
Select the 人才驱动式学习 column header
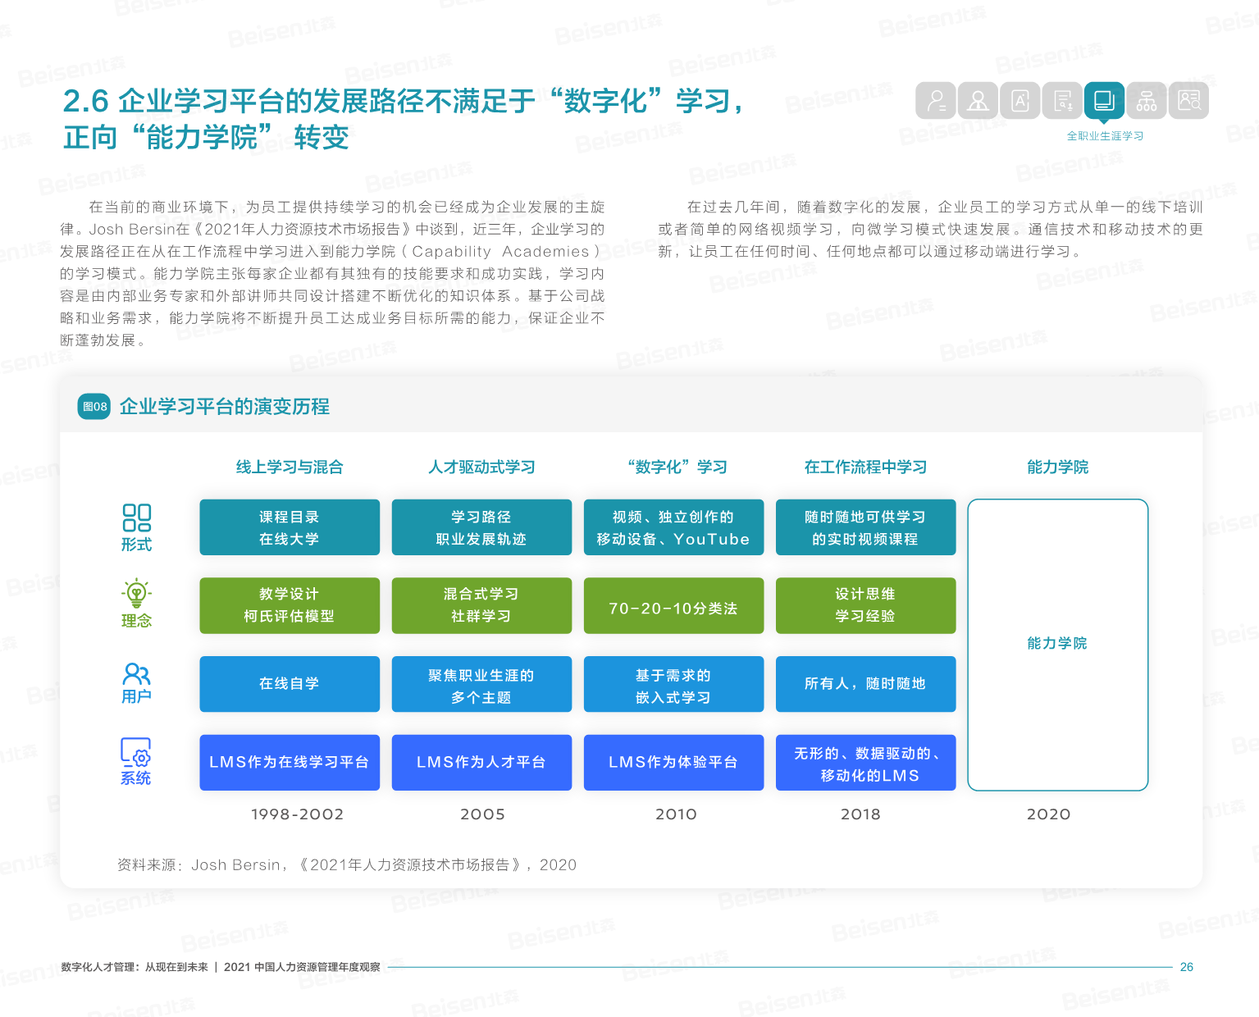(x=481, y=467)
